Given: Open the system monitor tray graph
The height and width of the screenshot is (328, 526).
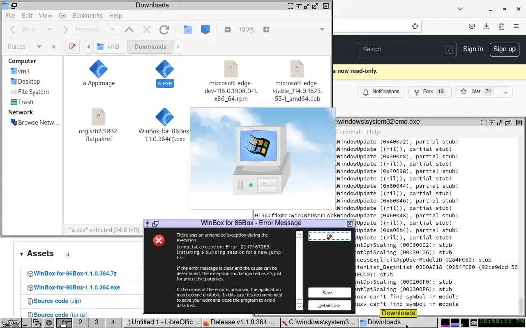Looking at the screenshot, I should coord(455,323).
